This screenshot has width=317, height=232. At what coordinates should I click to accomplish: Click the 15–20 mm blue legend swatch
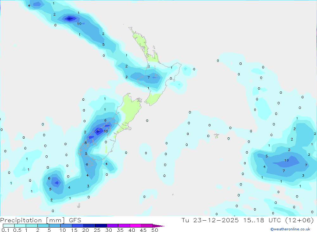coord(78,226)
